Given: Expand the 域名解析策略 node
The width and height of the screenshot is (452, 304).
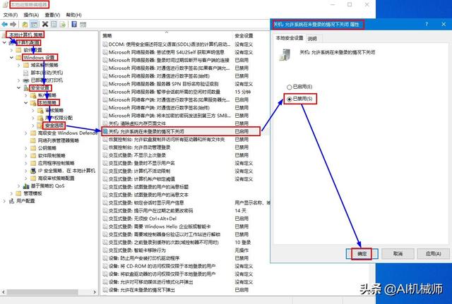Looking at the screenshot, I should click(19, 66).
